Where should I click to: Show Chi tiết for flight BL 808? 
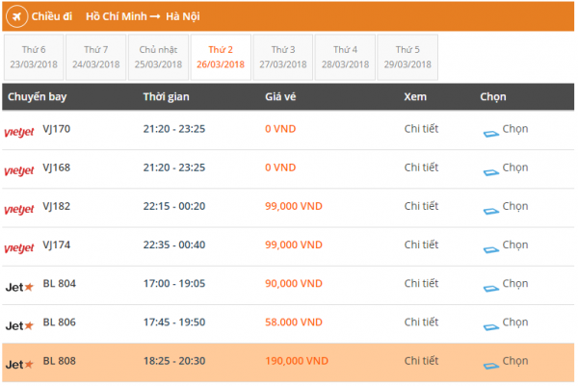click(x=421, y=361)
